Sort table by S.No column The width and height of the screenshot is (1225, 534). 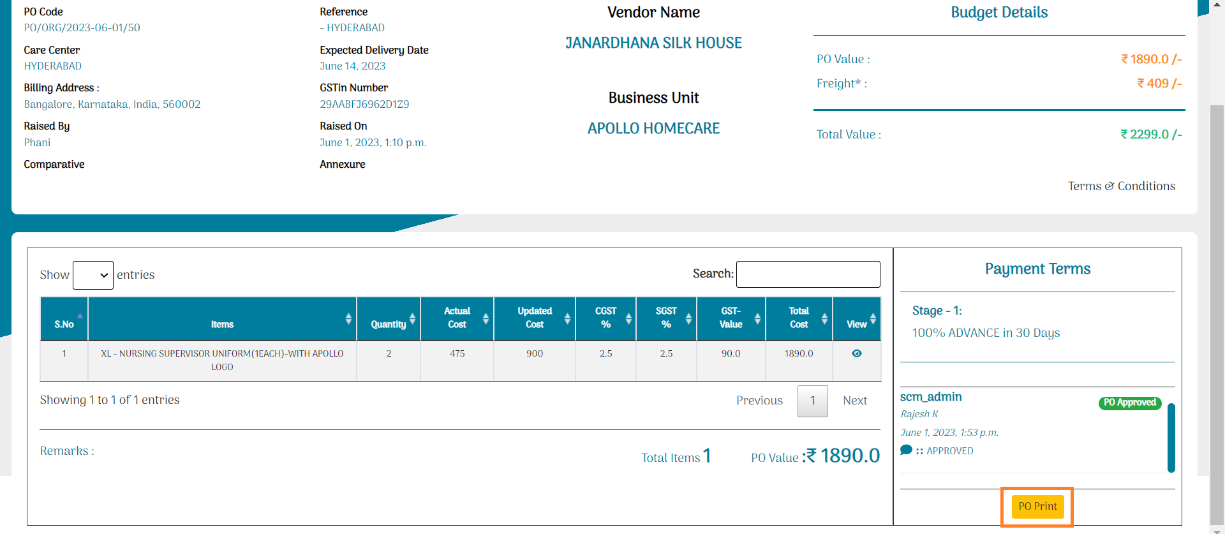[64, 318]
